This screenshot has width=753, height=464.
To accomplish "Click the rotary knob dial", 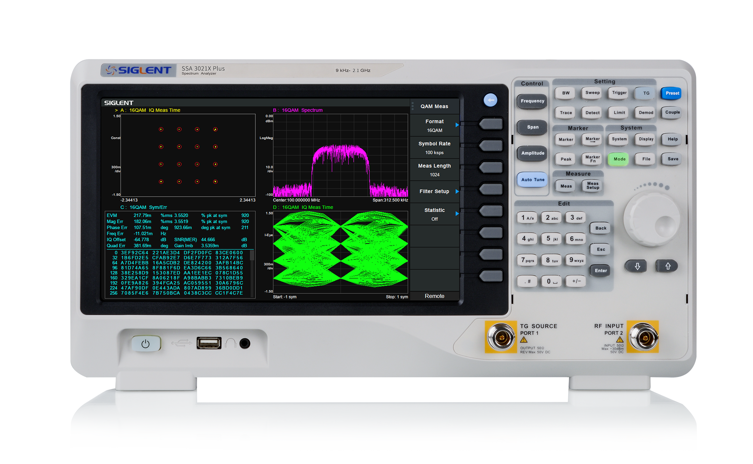I will coord(652,219).
